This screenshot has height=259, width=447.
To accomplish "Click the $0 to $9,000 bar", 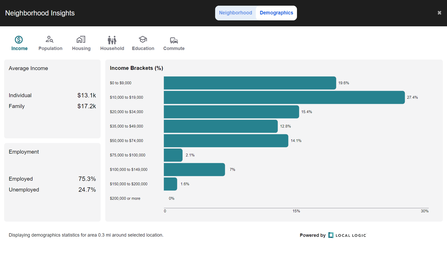I will click(x=250, y=83).
